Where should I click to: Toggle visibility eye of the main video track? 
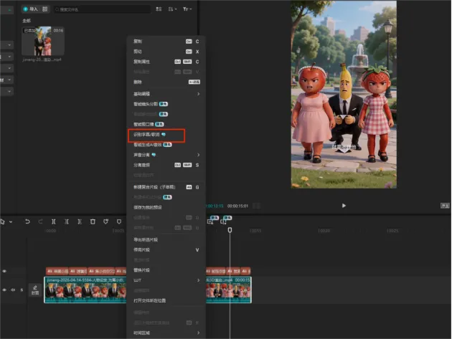coord(4,290)
